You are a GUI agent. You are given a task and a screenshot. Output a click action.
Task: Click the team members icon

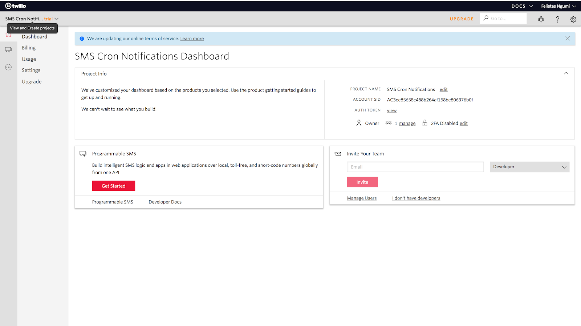(389, 123)
